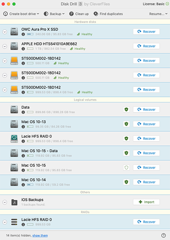170x240 pixels.
Task: Enable protection shield for Mac OS 10-15
Action: point(126,168)
